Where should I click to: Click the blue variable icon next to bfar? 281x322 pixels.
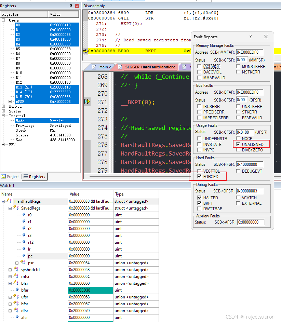pyautogui.click(x=17, y=290)
